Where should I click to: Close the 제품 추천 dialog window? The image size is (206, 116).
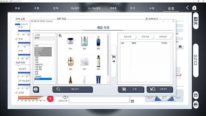coord(173,21)
